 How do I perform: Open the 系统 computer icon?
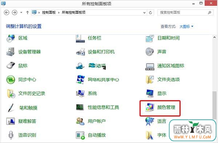[x=80, y=93]
